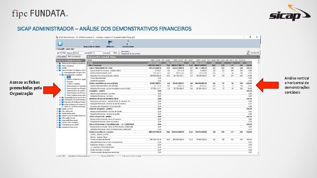This screenshot has width=317, height=178.
Task: Collapse Demonstrações Contábeis e outros folder
Action: [x=57, y=70]
